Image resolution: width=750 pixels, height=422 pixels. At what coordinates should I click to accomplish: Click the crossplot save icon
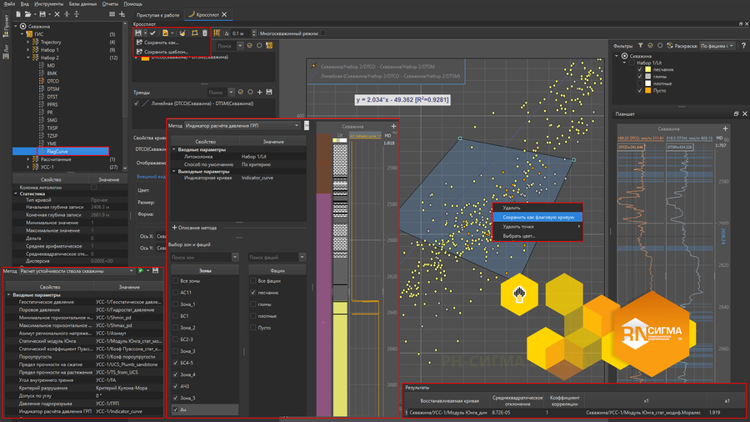pyautogui.click(x=138, y=33)
